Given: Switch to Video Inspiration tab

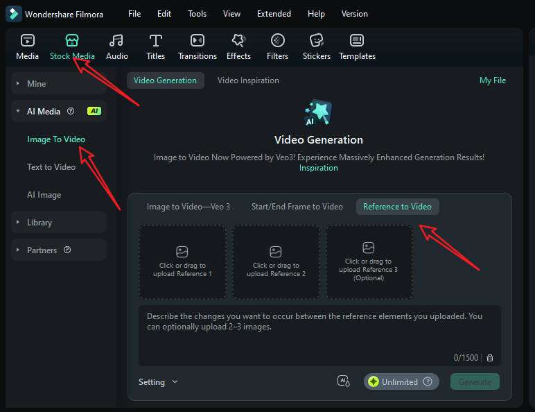Looking at the screenshot, I should pyautogui.click(x=248, y=80).
